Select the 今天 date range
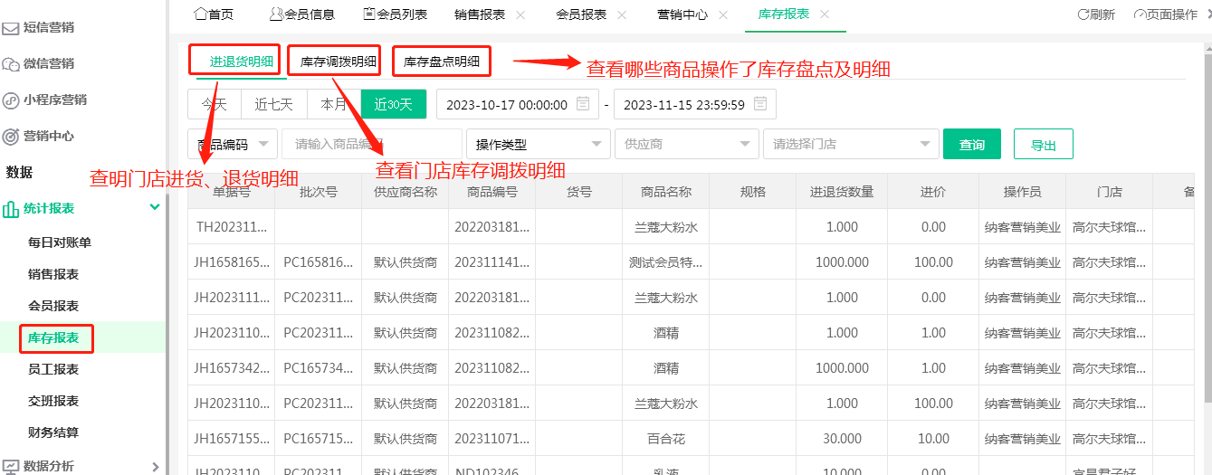Screen dimensions: 1212x475 [215, 104]
